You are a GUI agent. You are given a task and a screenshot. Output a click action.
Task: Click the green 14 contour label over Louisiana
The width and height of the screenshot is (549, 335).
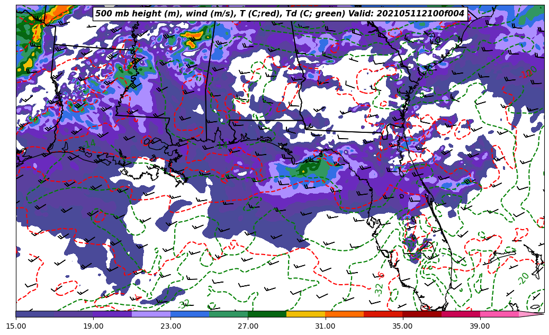point(90,144)
